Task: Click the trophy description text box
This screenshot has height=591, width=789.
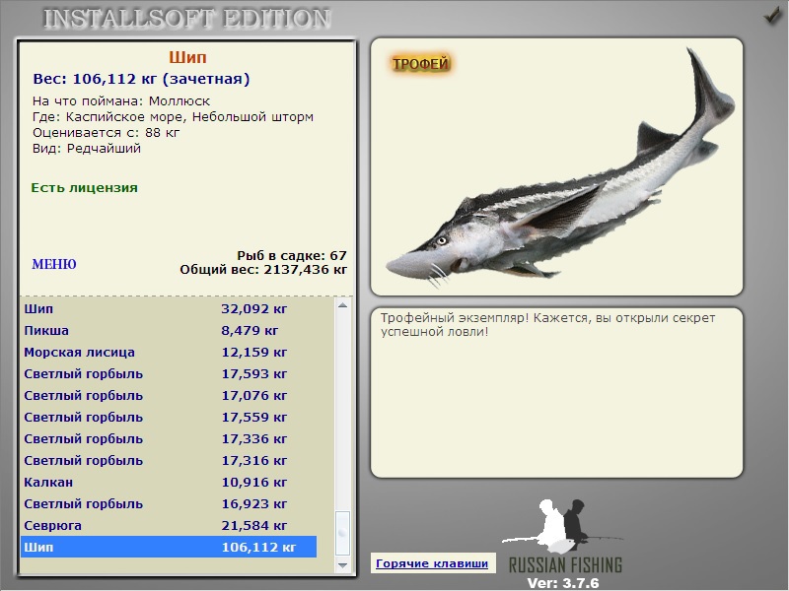Action: (x=556, y=392)
